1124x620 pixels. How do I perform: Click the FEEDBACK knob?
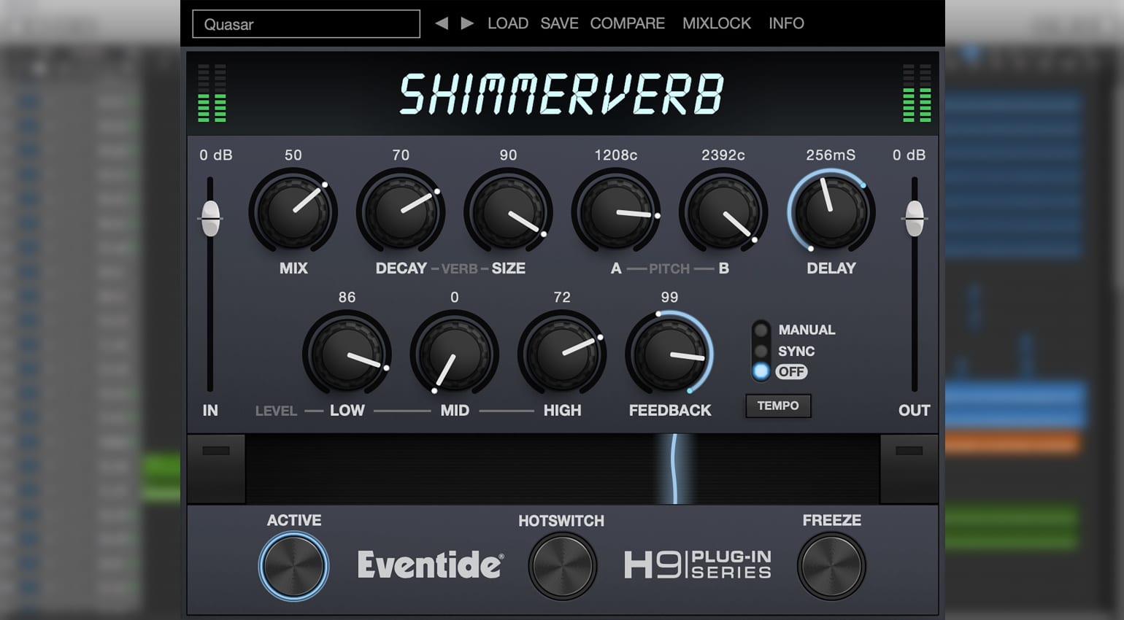click(x=669, y=354)
